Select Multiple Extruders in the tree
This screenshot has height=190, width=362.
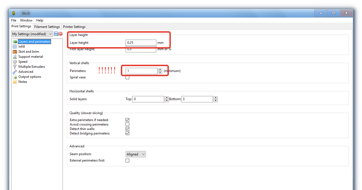coord(32,67)
